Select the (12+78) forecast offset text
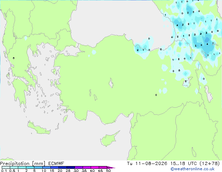This screenshot has width=222, height=172. click(209, 164)
